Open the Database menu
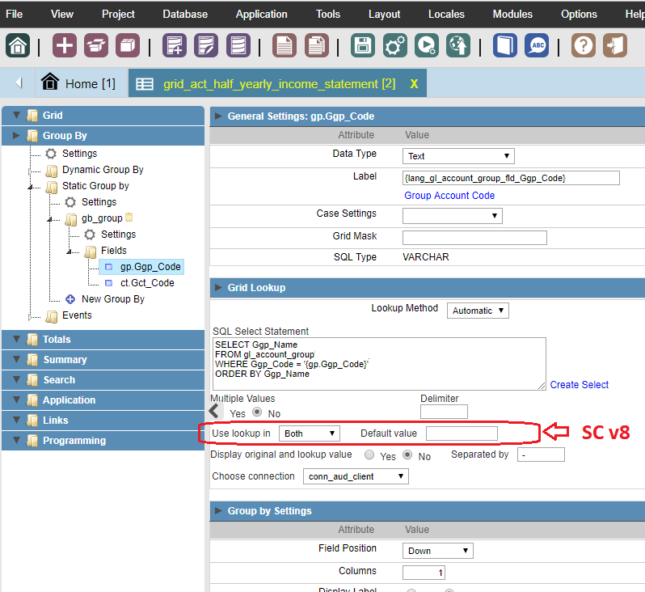Screen dimensions: 645x592 pyautogui.click(x=185, y=14)
